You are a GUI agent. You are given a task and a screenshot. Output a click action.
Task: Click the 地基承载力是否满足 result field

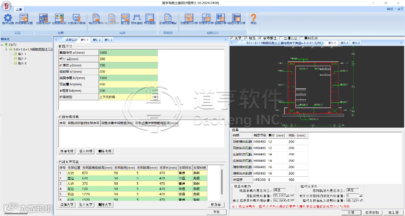coord(280,190)
